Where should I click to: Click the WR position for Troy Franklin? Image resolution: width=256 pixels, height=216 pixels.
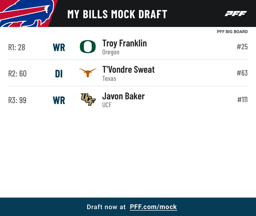(59, 48)
